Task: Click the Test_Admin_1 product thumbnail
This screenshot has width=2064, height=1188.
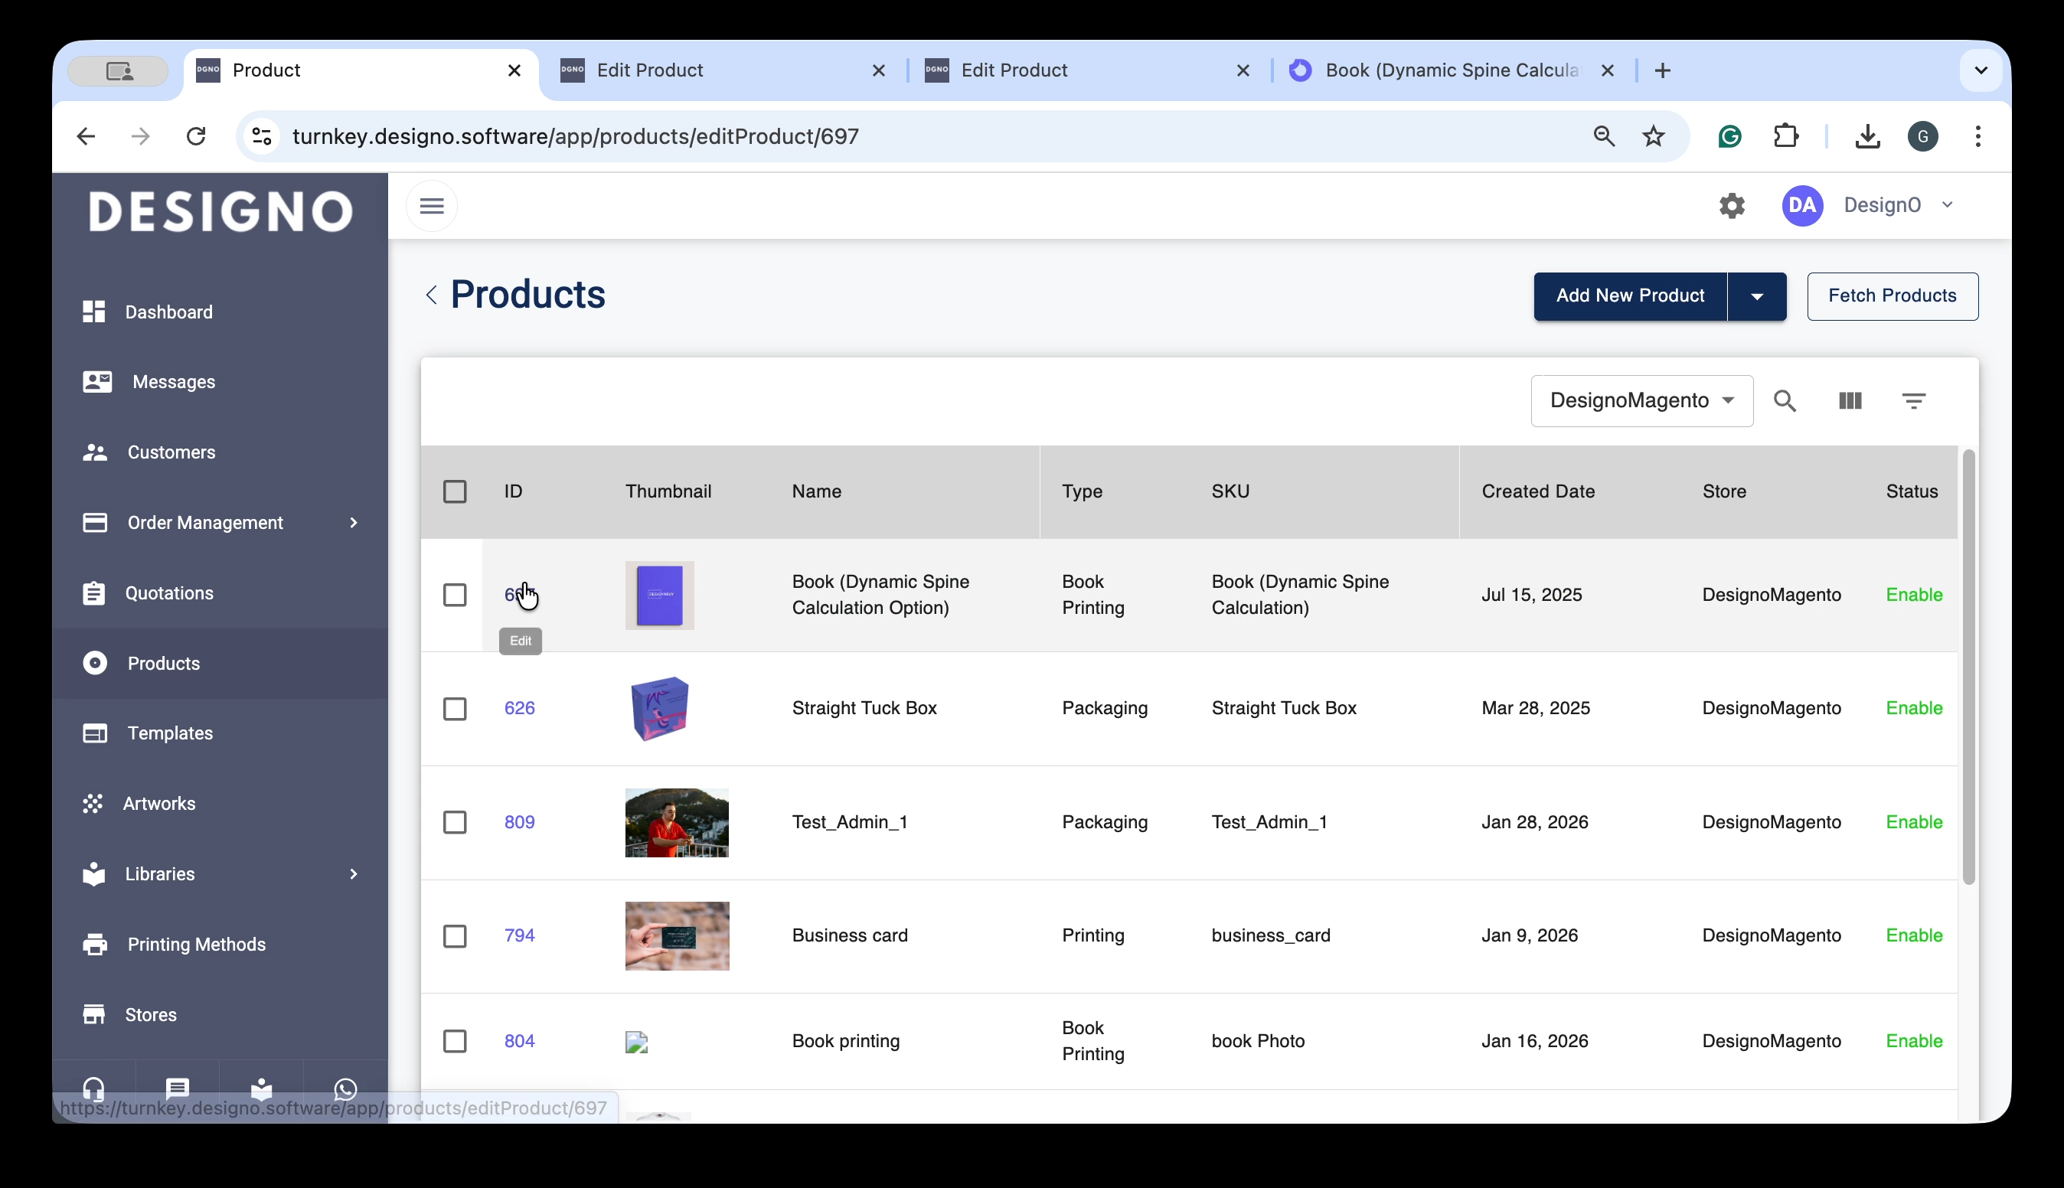Action: pyautogui.click(x=676, y=822)
